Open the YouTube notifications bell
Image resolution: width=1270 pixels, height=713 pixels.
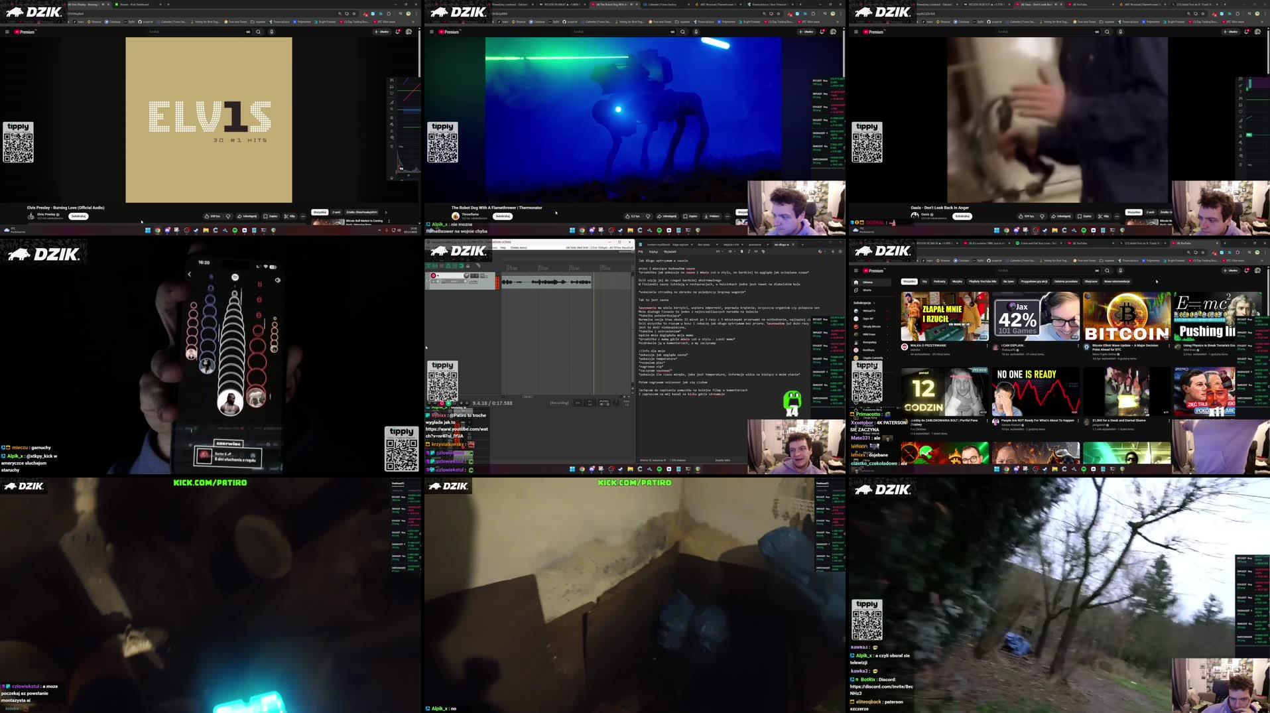pyautogui.click(x=1246, y=271)
